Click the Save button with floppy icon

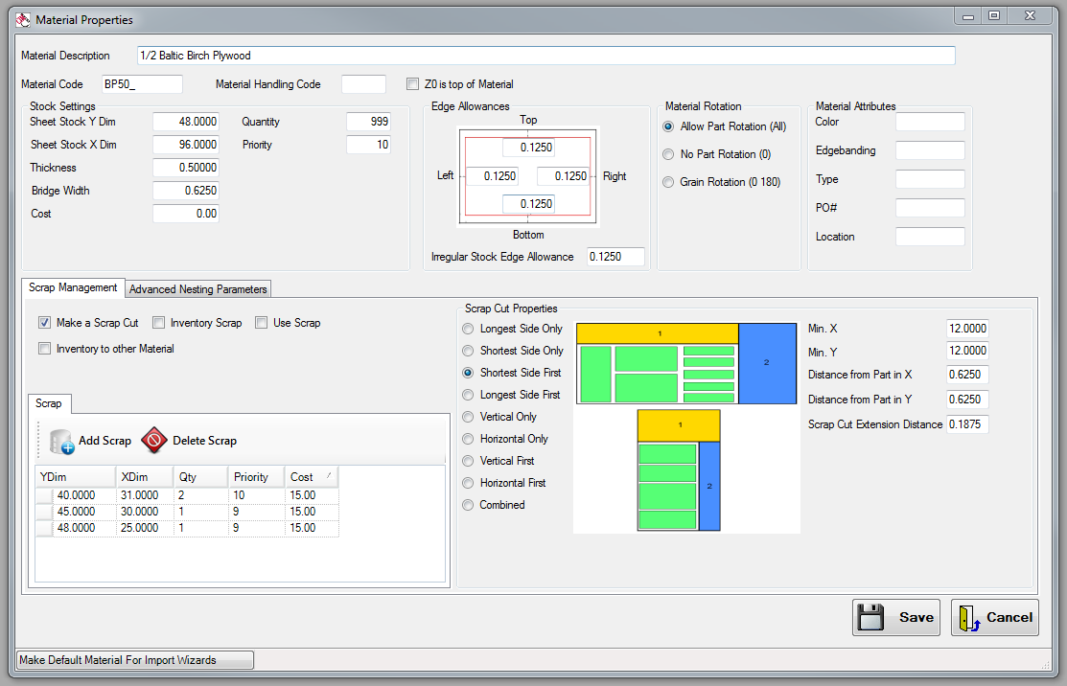(895, 617)
